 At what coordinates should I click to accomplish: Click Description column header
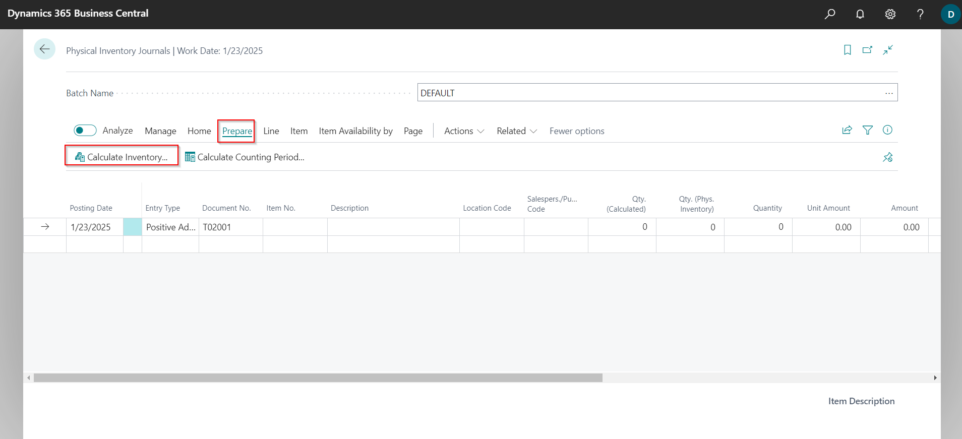point(349,208)
